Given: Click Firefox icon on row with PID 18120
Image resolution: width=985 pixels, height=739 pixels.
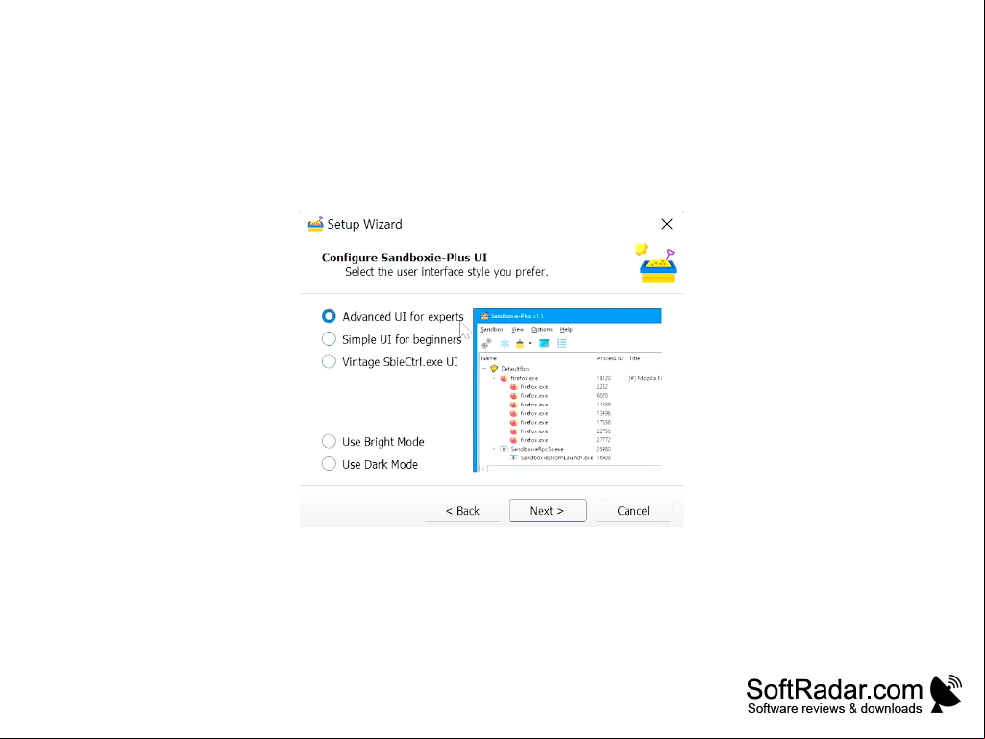Looking at the screenshot, I should (504, 378).
